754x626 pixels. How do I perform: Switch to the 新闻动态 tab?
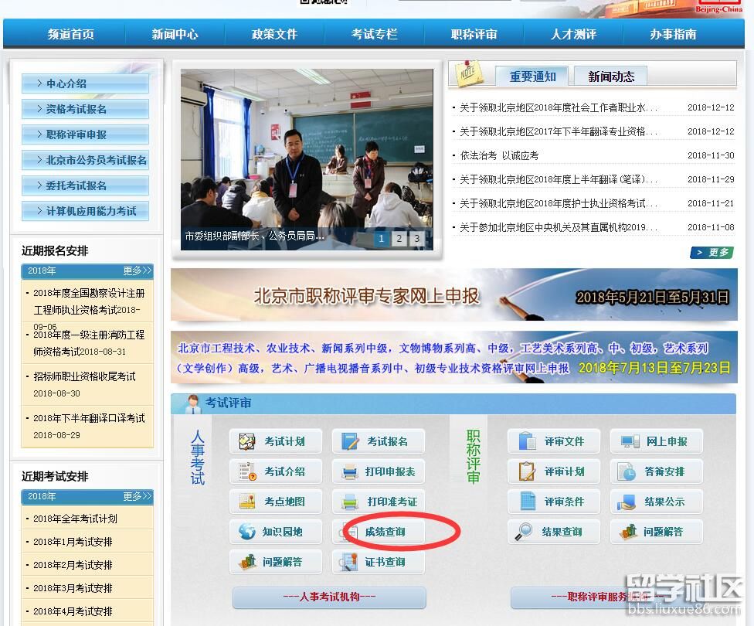[x=610, y=77]
